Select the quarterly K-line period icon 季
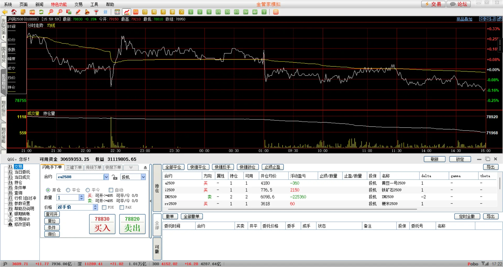Screen dimensions: 503x267 click(172, 12)
